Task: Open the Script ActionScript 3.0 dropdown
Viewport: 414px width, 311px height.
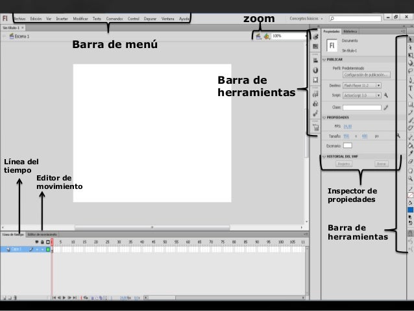Action: click(x=362, y=95)
